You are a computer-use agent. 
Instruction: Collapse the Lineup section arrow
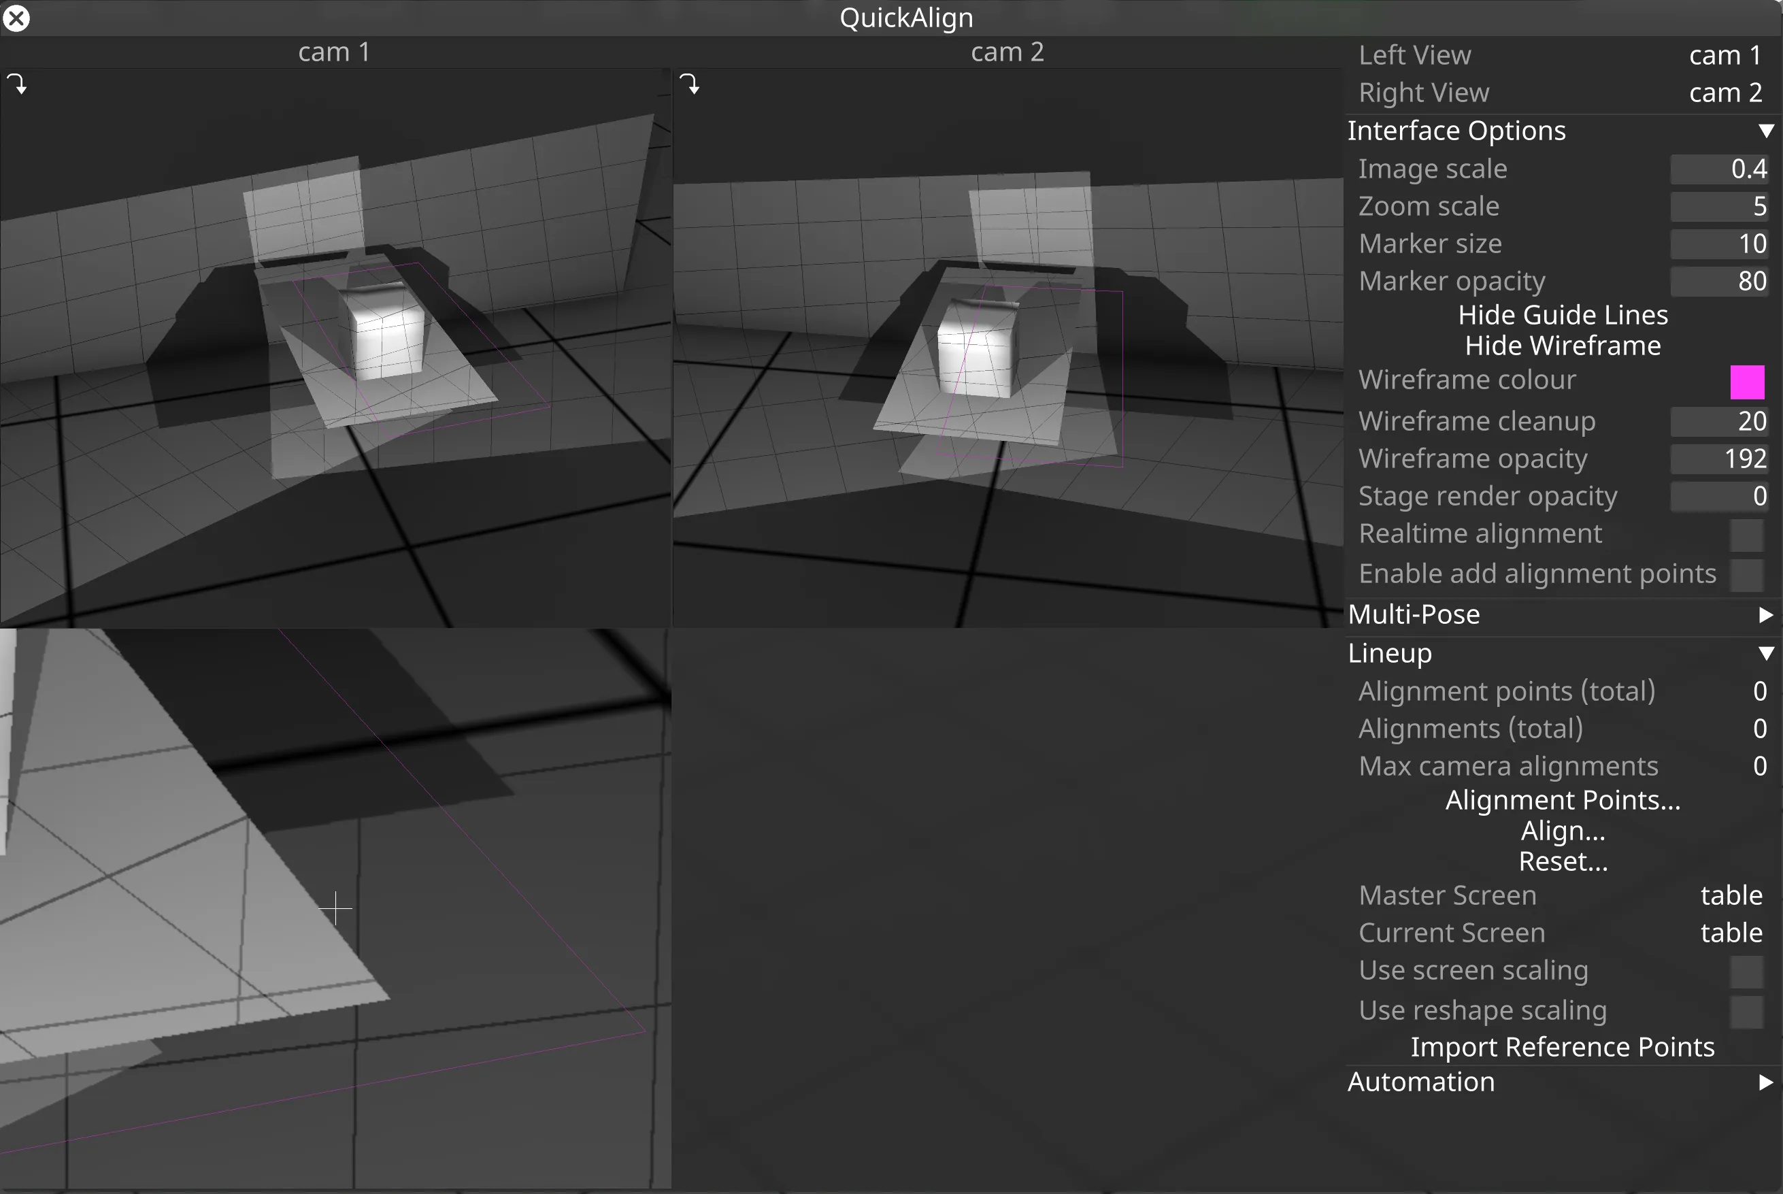(x=1765, y=653)
